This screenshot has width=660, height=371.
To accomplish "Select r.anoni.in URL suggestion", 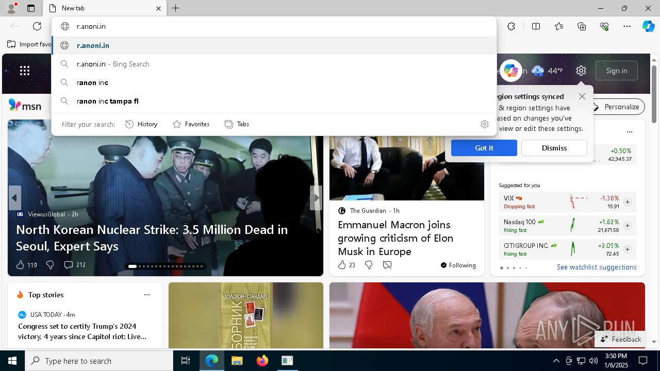I will (x=274, y=45).
